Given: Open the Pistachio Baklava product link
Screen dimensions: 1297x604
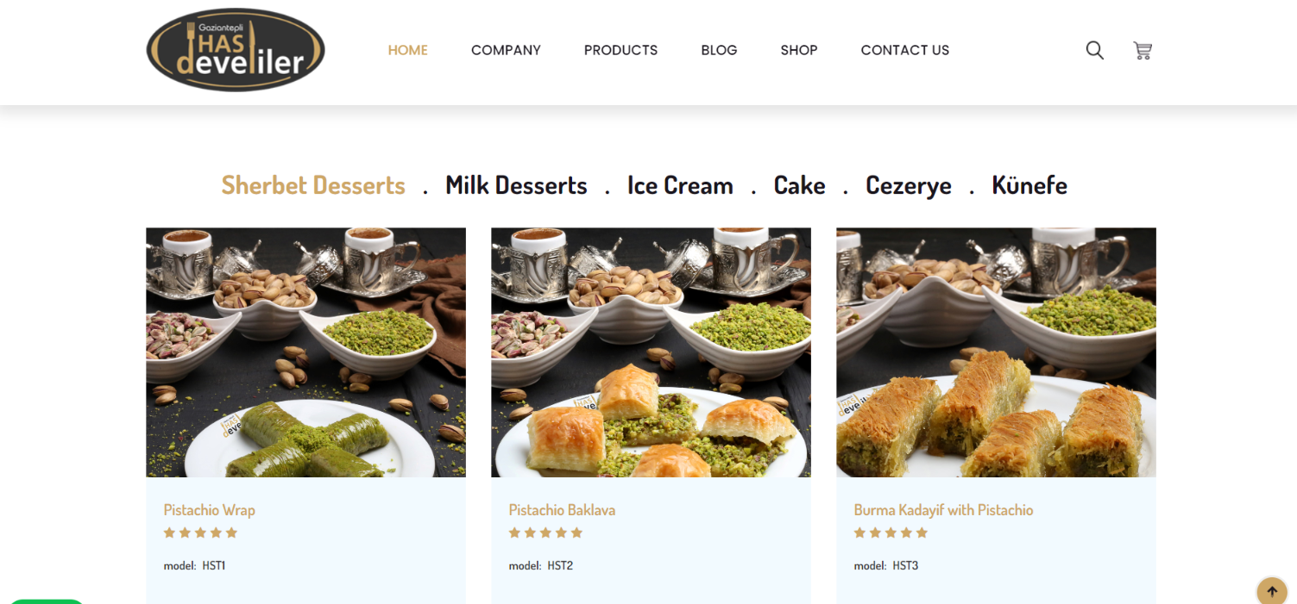Looking at the screenshot, I should [562, 510].
